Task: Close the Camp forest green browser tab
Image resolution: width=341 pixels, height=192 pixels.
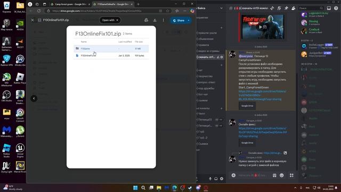Action: (x=89, y=4)
